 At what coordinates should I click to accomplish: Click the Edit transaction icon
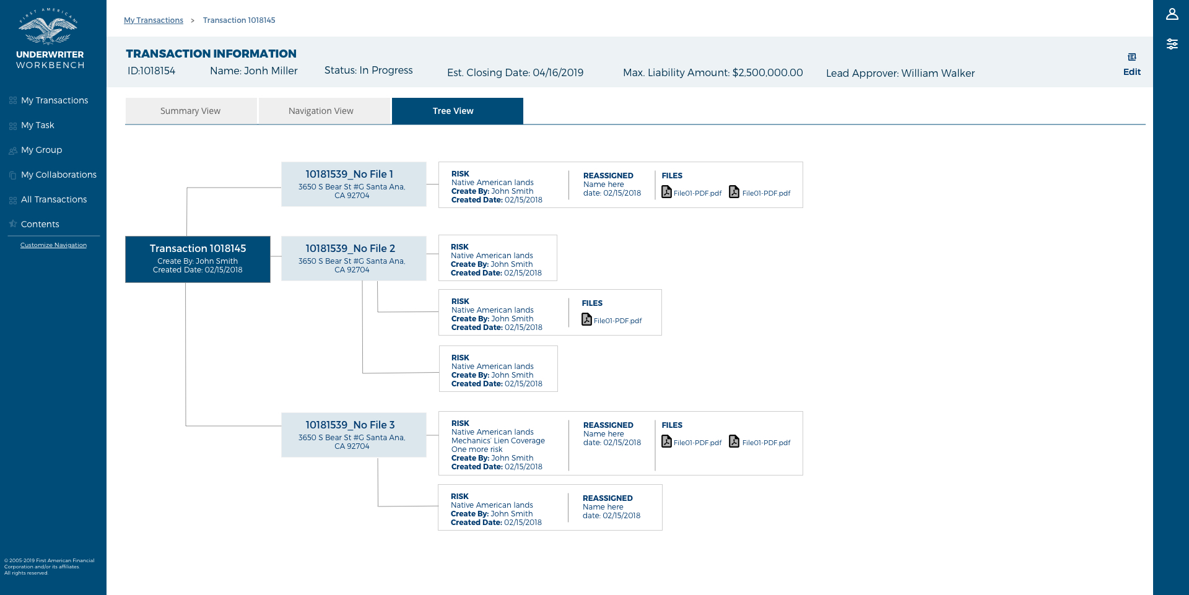(x=1131, y=58)
